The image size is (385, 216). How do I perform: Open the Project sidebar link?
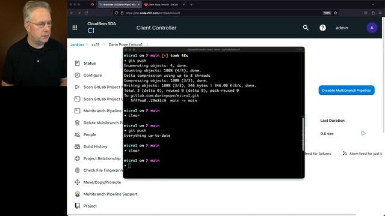(x=90, y=206)
